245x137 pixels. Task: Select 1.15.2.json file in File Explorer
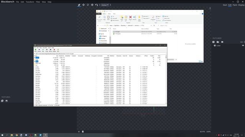coord(145,33)
